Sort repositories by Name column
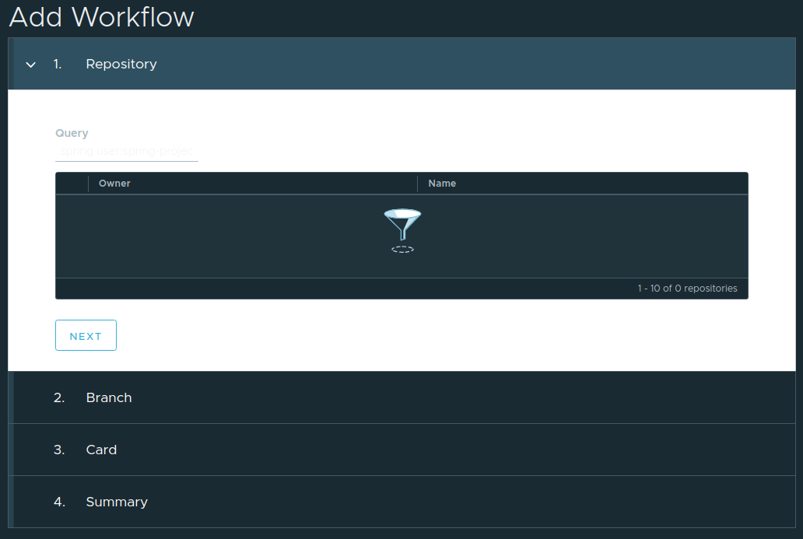 [x=442, y=184]
